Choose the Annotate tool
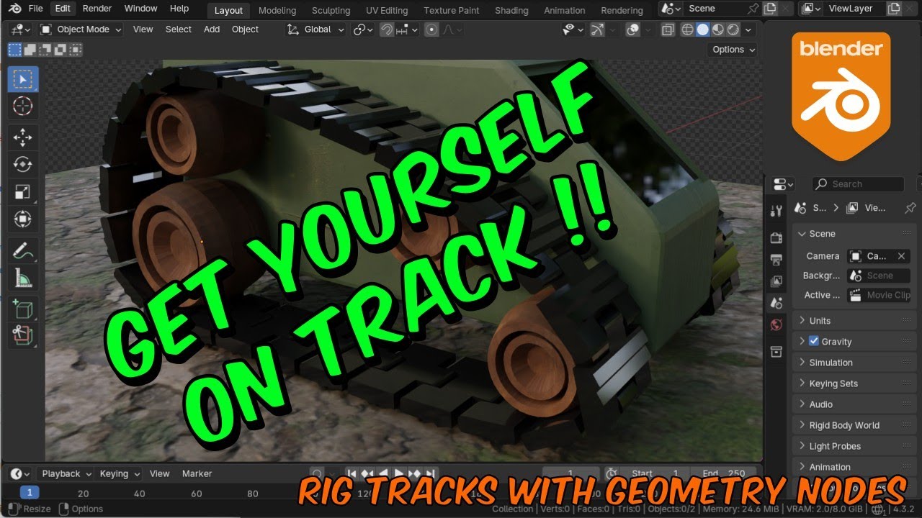This screenshot has height=518, width=922. 23,250
